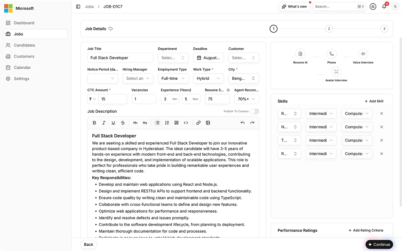Insert a code block

pyautogui.click(x=186, y=123)
